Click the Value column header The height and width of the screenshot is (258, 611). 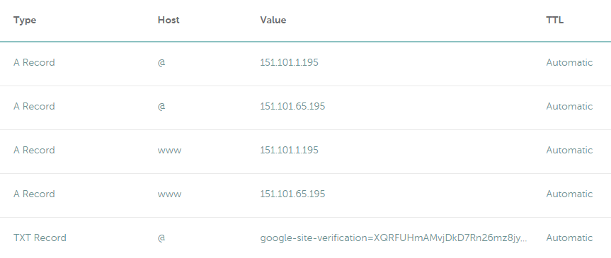tap(273, 20)
